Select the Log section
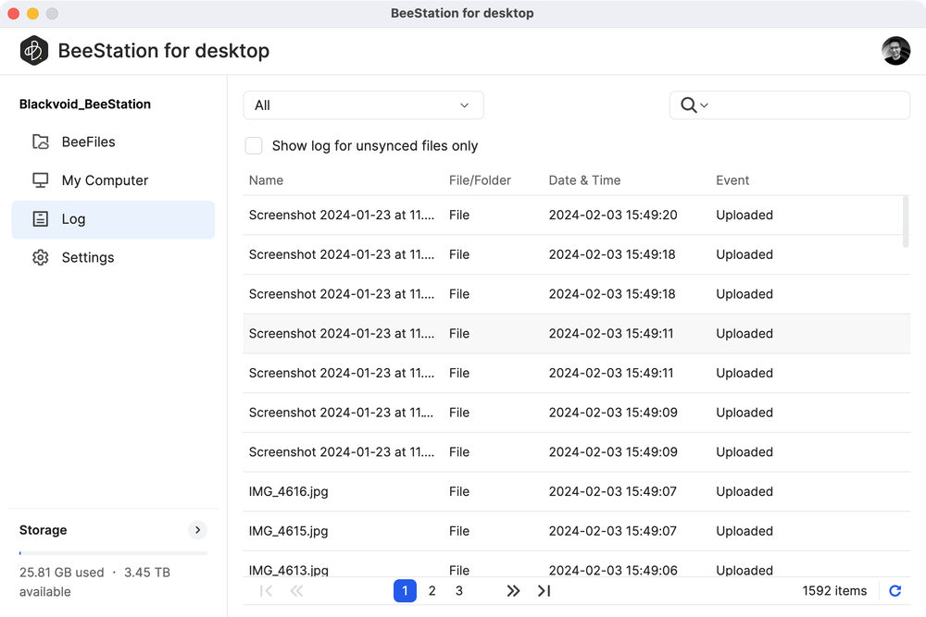926x617 pixels. tap(113, 219)
